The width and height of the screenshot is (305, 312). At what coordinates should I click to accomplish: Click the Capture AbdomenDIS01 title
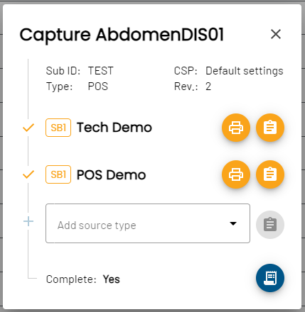(x=122, y=35)
